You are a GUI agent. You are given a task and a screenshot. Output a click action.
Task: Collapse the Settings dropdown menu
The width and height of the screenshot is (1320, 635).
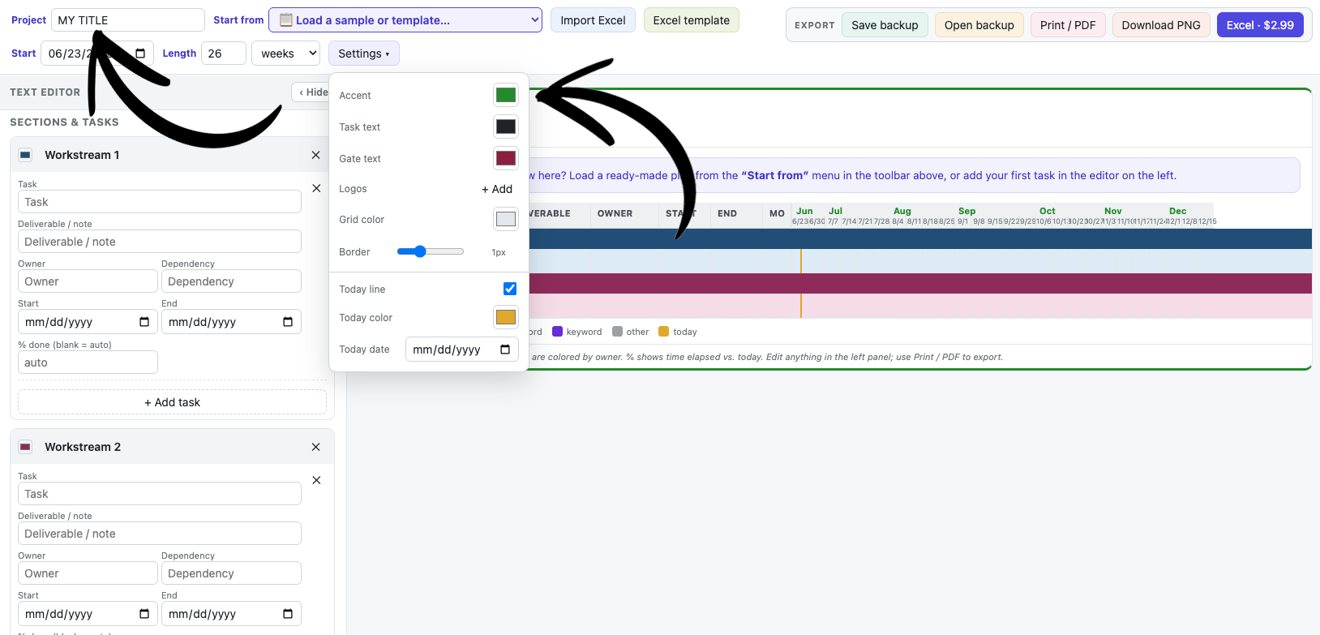364,54
